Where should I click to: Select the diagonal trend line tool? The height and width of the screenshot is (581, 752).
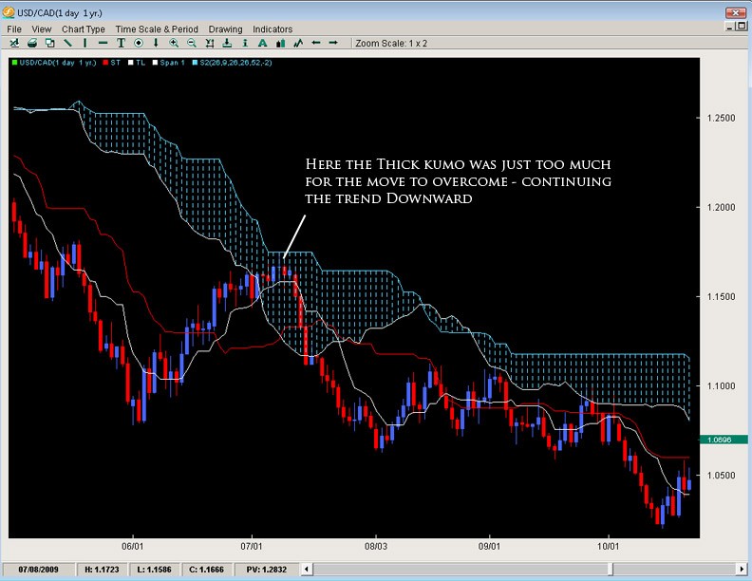pos(67,43)
